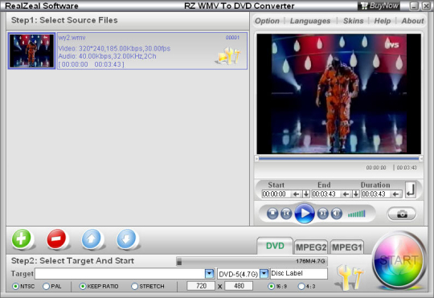
Task: Select the PAL radio button
Action: [x=47, y=287]
